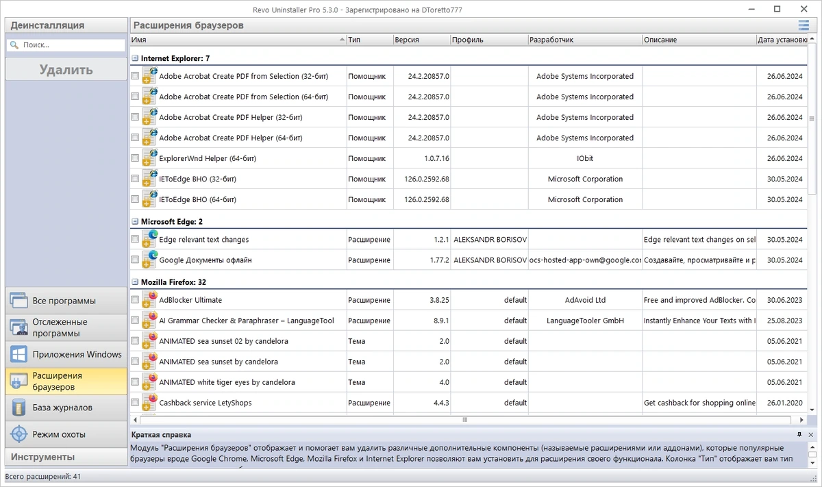Select checkbox for Edge relevant text changes
This screenshot has width=822, height=487.
135,240
